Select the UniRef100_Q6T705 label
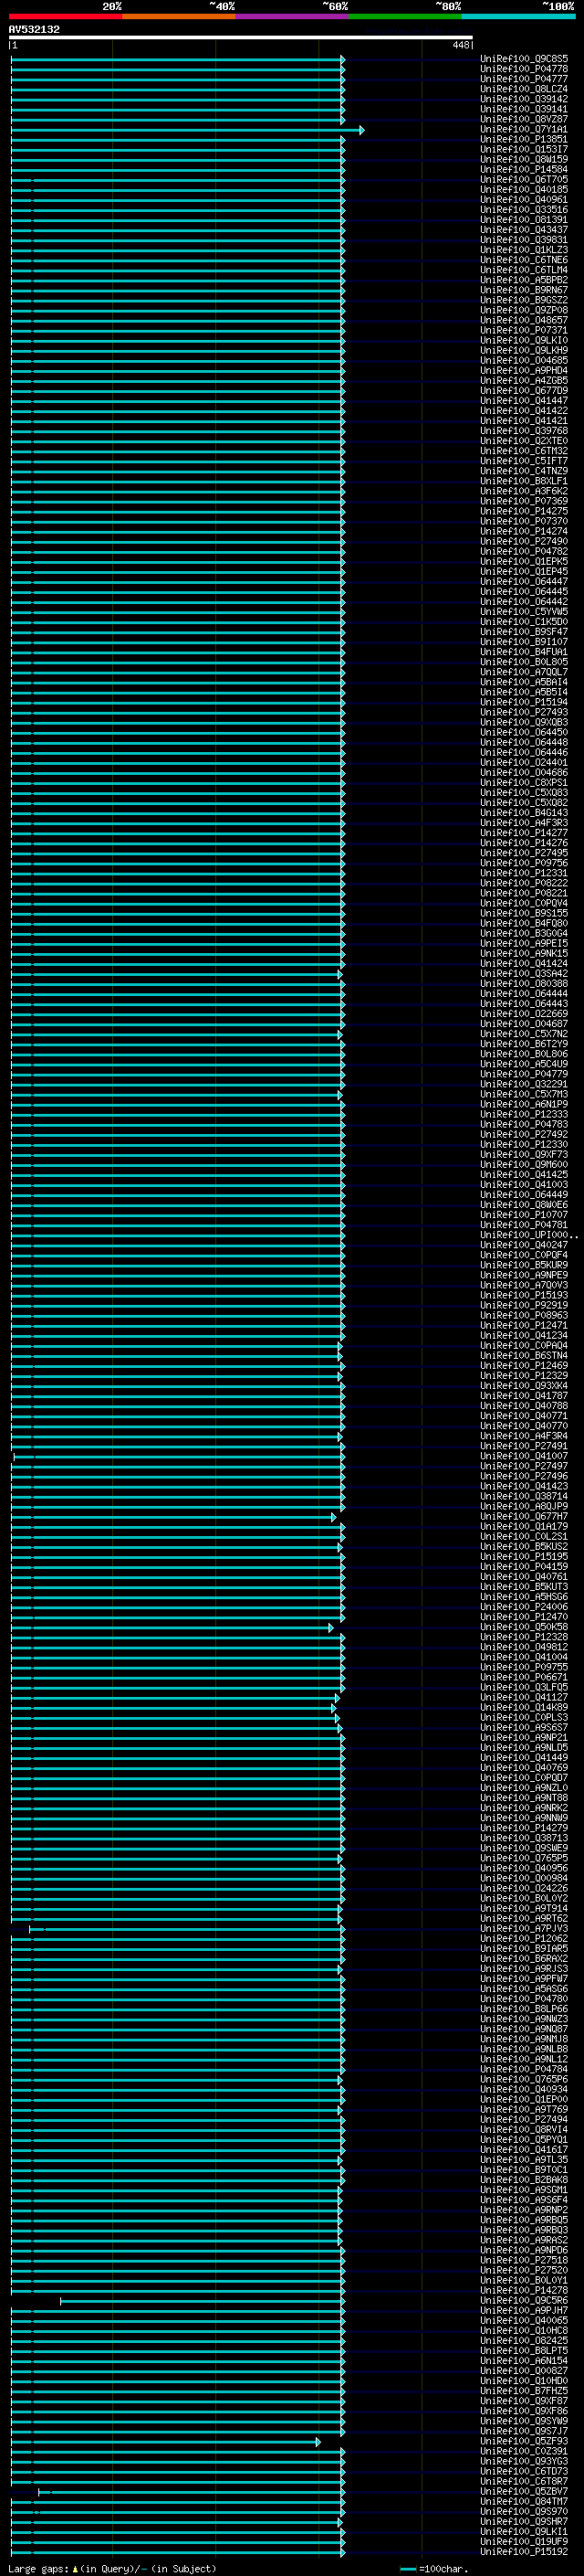This screenshot has height=2576, width=584. coord(524,179)
